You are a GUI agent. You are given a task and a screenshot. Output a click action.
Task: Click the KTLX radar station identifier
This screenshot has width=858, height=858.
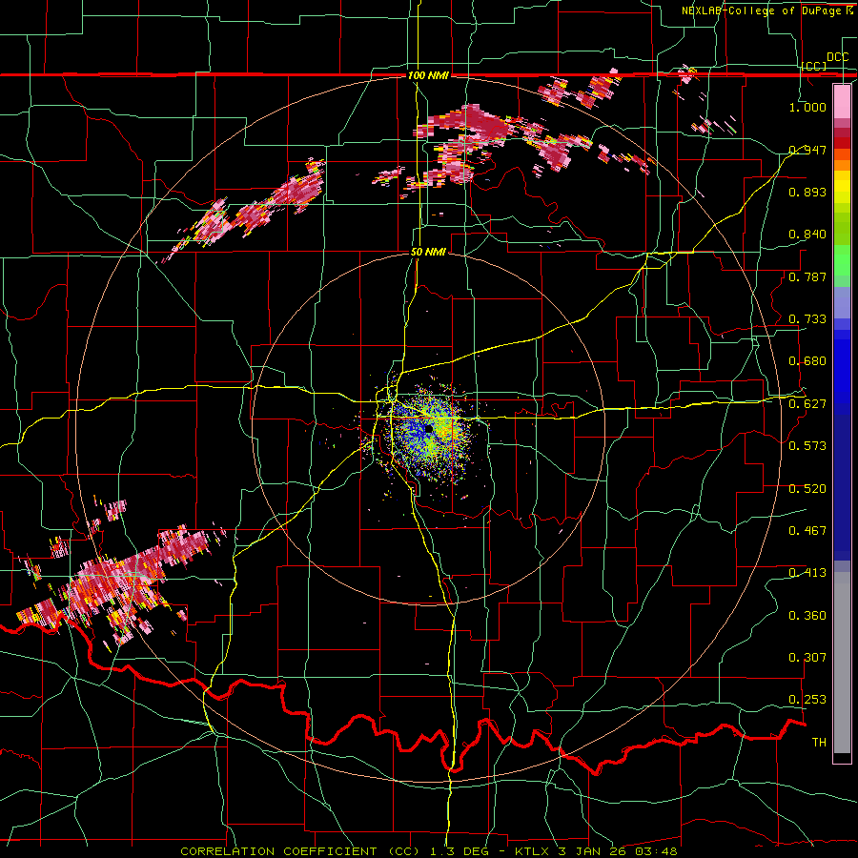pyautogui.click(x=534, y=851)
